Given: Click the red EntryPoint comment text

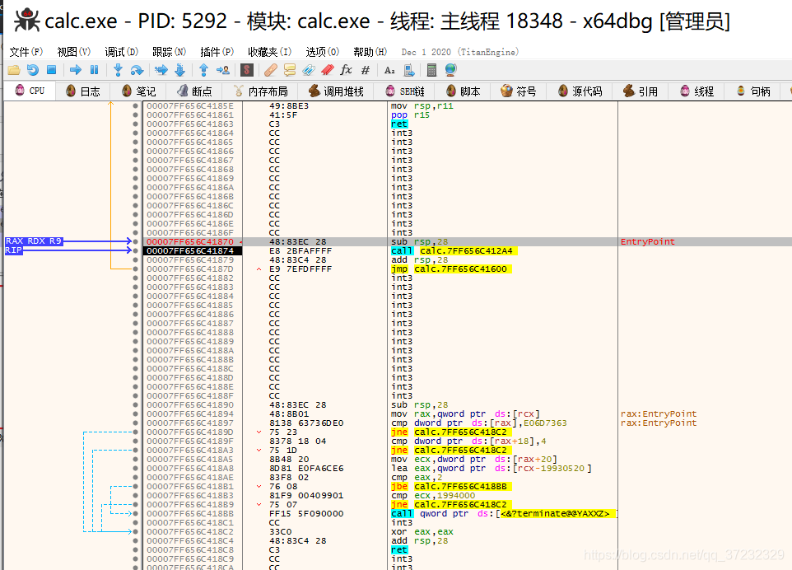Looking at the screenshot, I should click(x=648, y=241).
